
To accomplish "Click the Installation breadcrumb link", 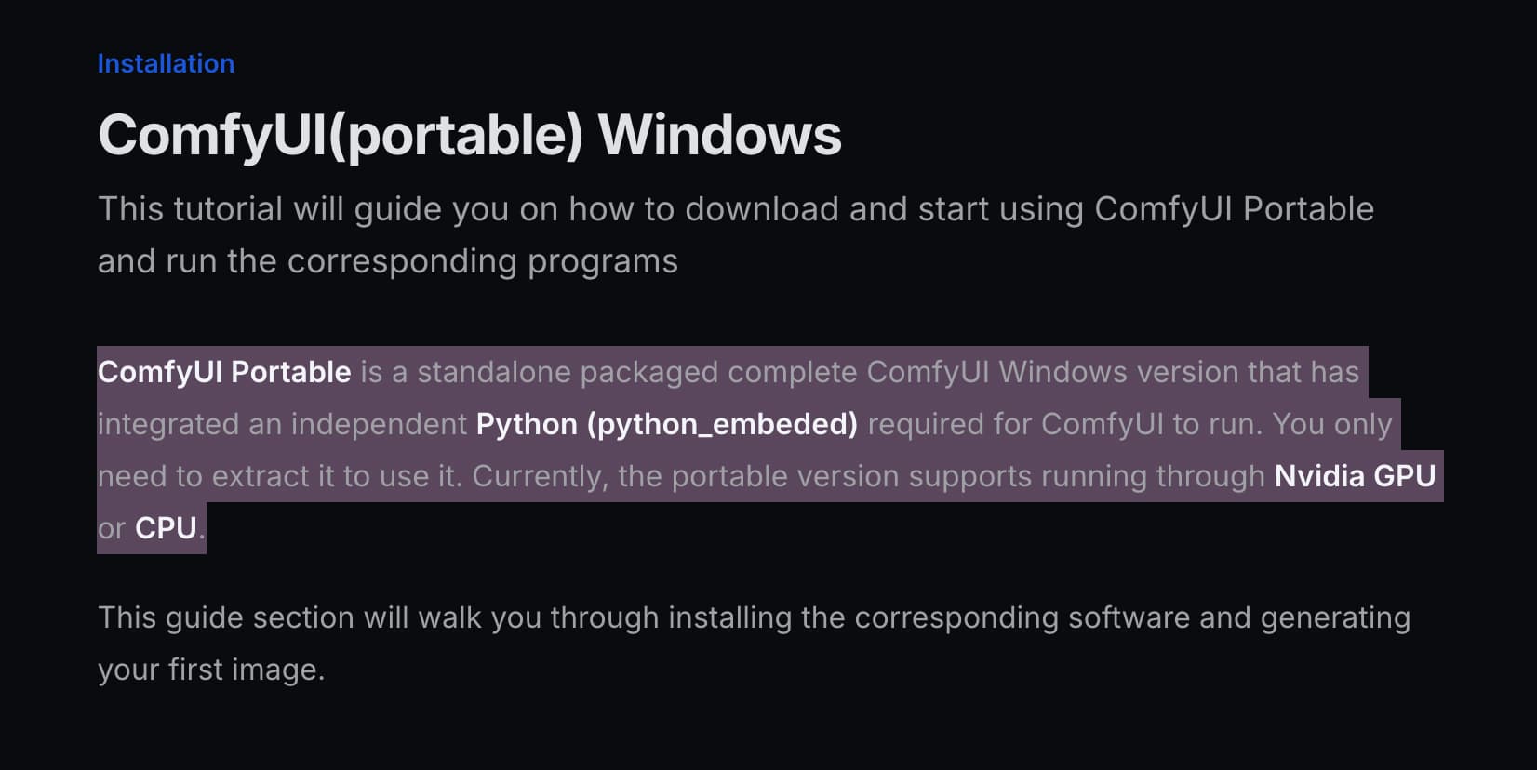I will click(166, 63).
